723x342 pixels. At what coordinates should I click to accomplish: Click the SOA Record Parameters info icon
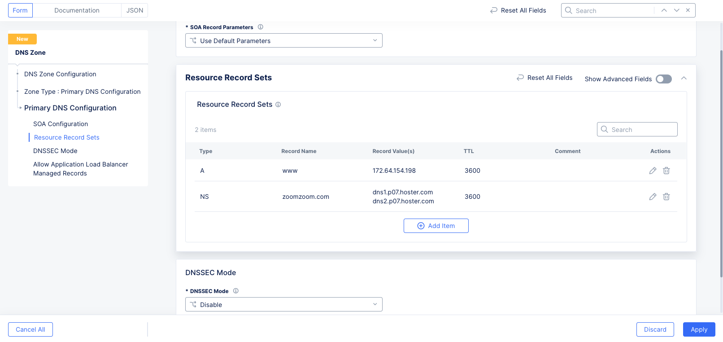tap(260, 27)
